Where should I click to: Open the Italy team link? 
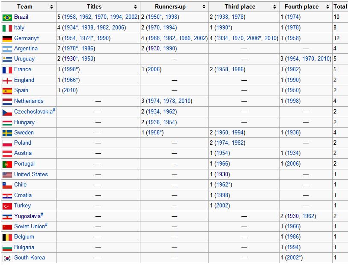click(19, 27)
